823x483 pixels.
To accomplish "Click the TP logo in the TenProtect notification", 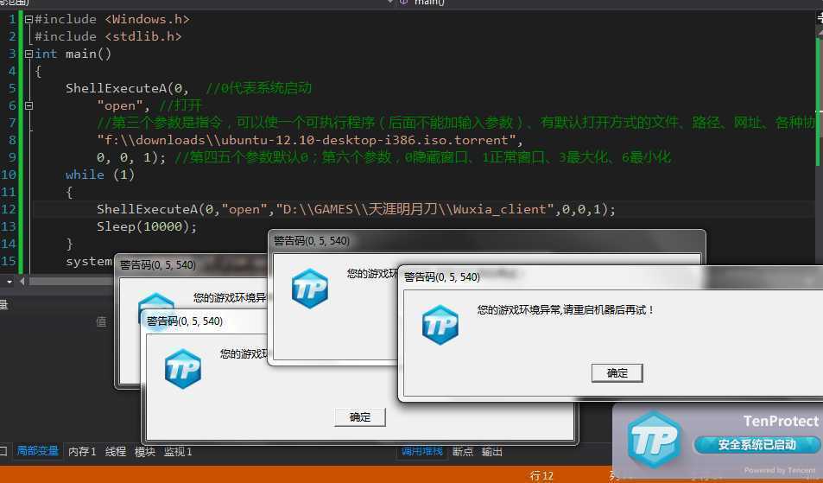I will pyautogui.click(x=654, y=440).
